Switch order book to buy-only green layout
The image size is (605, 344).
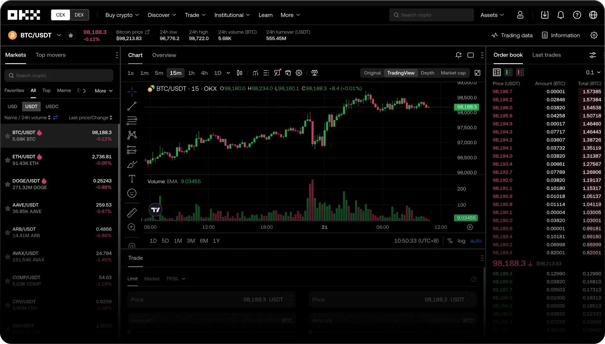(508, 72)
